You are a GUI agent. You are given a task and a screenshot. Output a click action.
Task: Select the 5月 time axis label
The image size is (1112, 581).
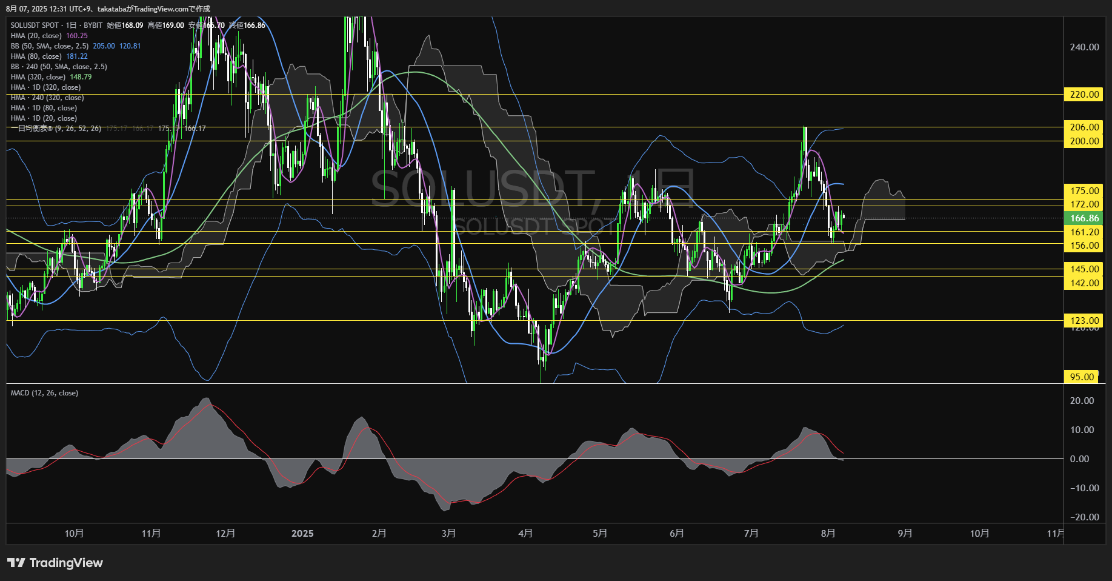[600, 534]
